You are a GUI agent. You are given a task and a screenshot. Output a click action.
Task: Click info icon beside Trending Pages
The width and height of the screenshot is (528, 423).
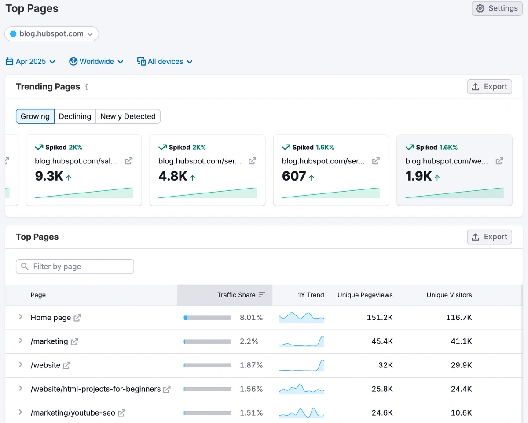[x=87, y=87]
